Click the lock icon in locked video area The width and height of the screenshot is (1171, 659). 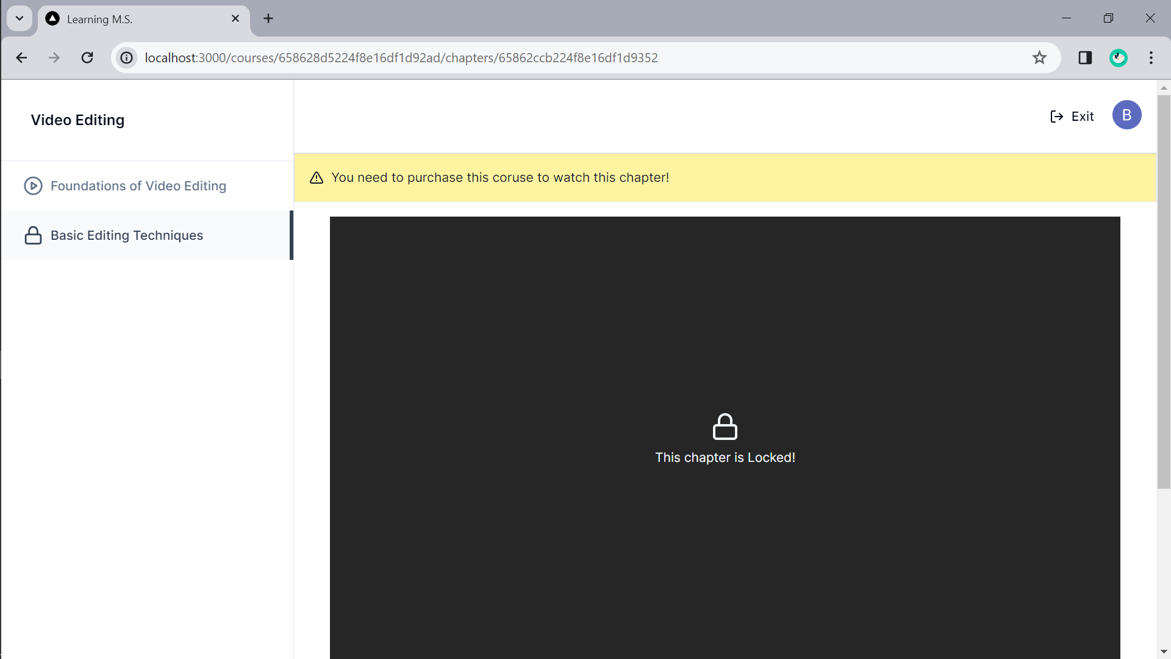coord(725,427)
